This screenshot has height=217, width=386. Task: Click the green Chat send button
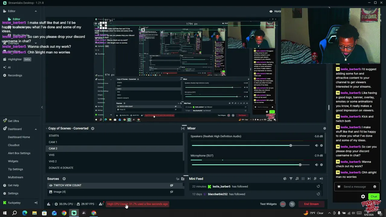pyautogui.click(x=374, y=197)
